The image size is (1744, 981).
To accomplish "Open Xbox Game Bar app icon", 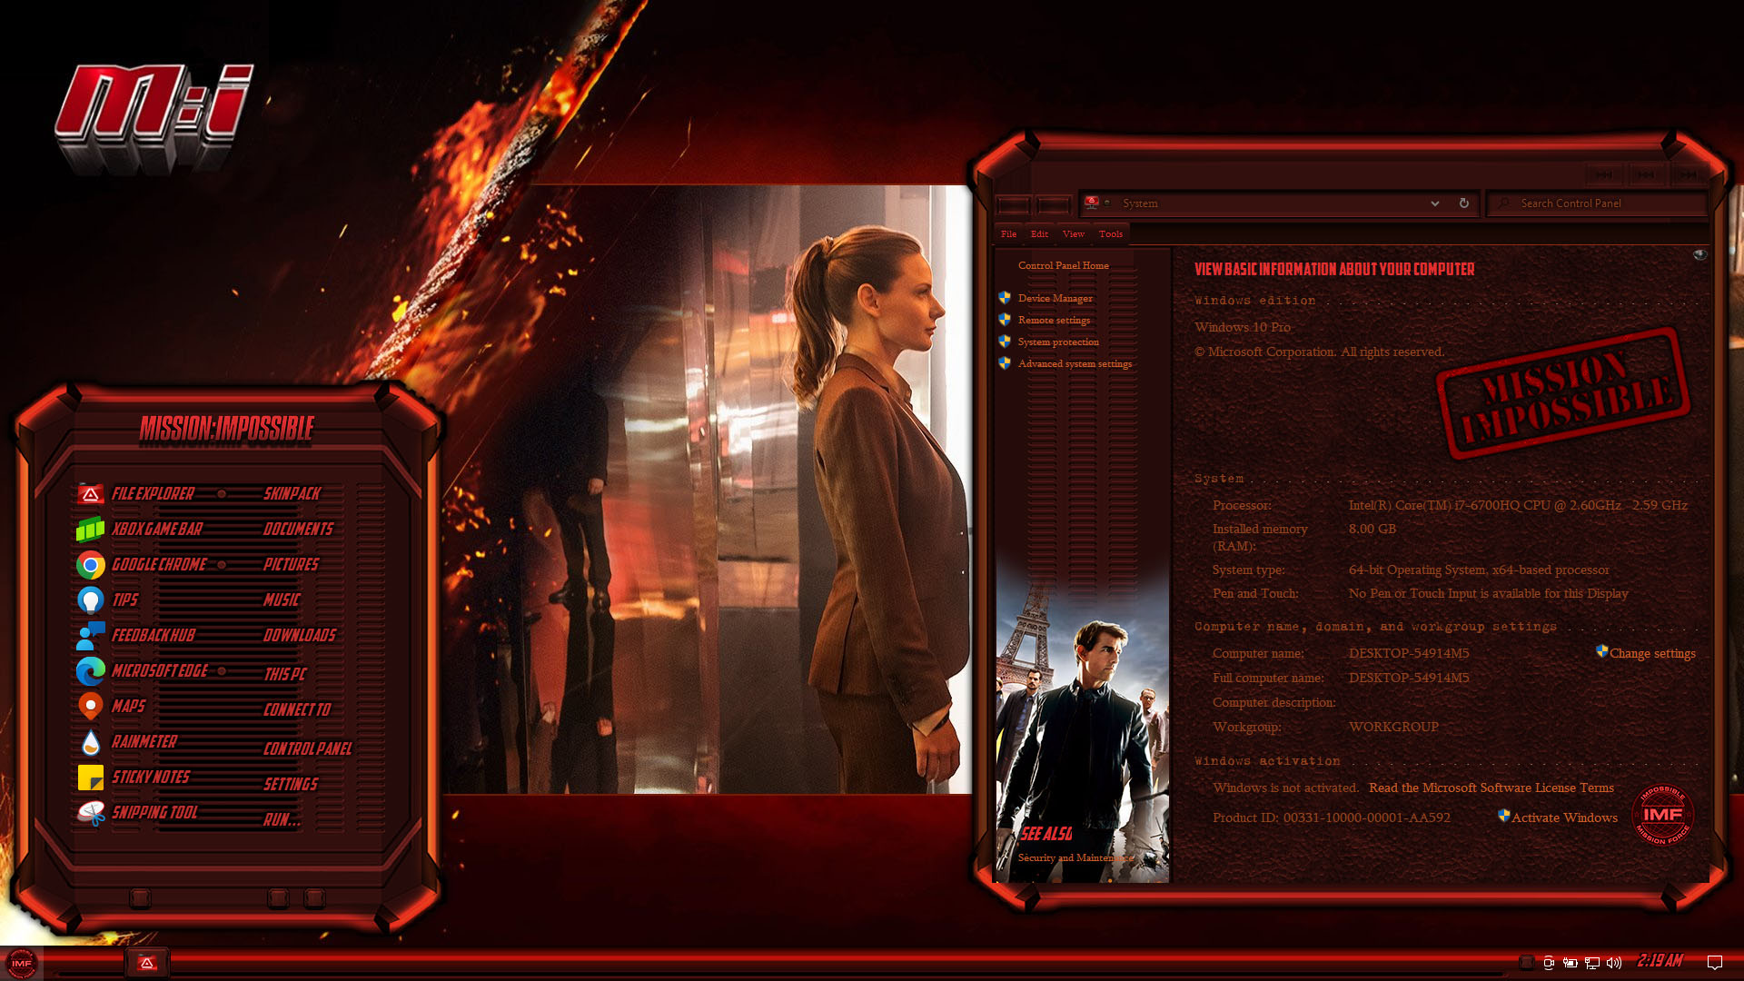I will pos(90,530).
